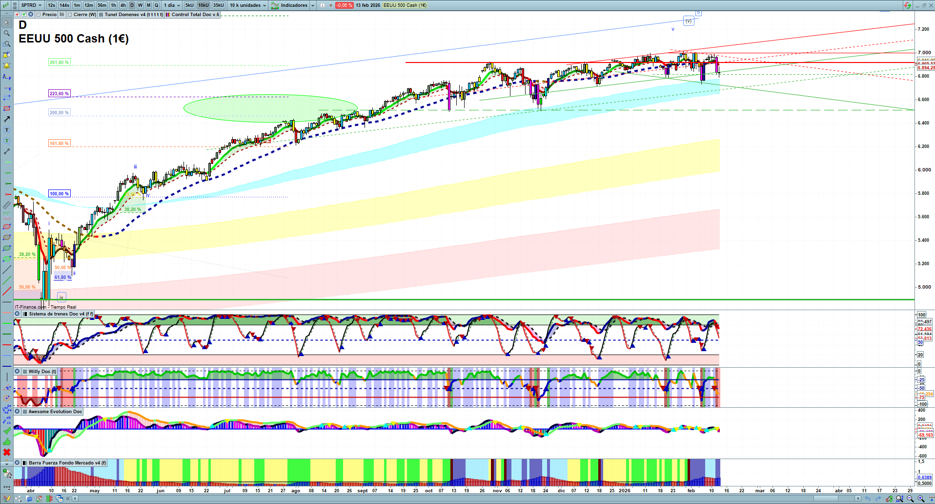Screen dimensions: 935x504
Task: Open the Indicadores chart icon
Action: pos(275,5)
